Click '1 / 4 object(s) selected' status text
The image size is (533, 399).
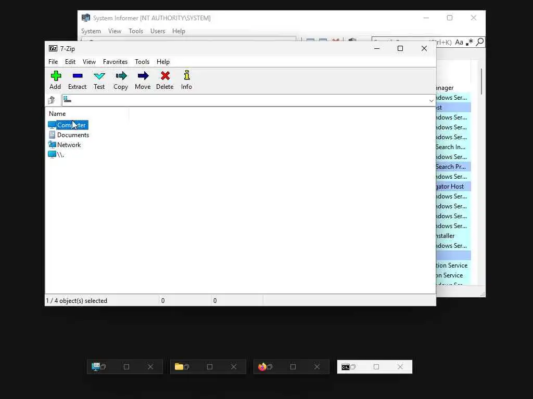pyautogui.click(x=77, y=301)
